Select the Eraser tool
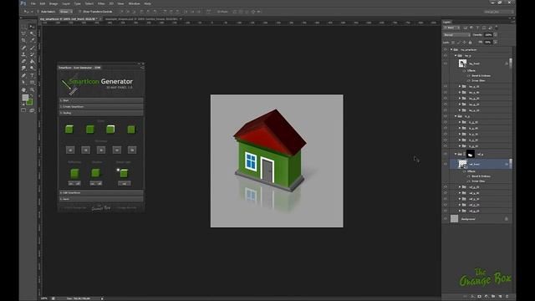Viewport: 535px width, 301px height. (x=23, y=61)
